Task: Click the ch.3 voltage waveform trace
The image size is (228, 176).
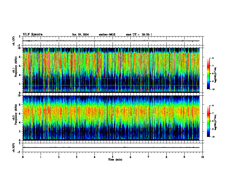Action: click(111, 148)
